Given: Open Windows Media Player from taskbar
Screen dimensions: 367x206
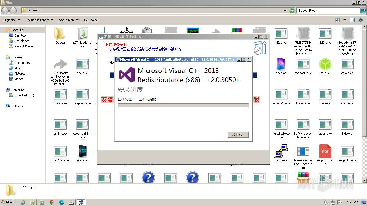Looking at the screenshot, I should (42, 202).
